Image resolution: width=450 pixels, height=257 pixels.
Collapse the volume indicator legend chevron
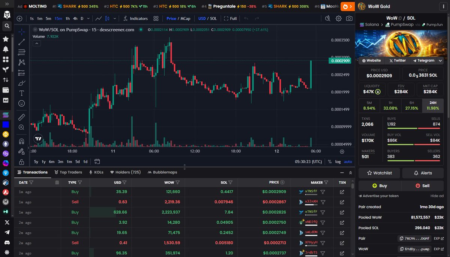click(x=37, y=43)
